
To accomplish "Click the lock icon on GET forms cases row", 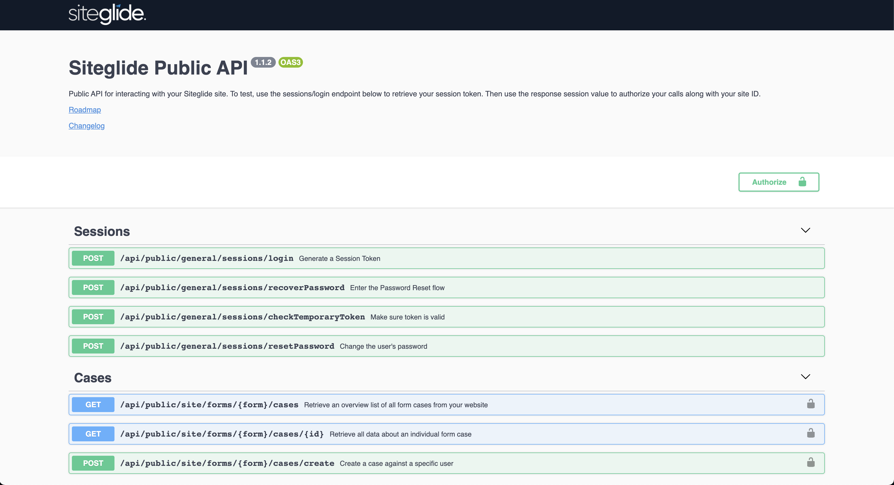I will 811,404.
